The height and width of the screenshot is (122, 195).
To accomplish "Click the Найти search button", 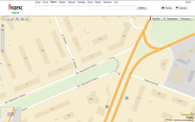I will pos(142,8).
